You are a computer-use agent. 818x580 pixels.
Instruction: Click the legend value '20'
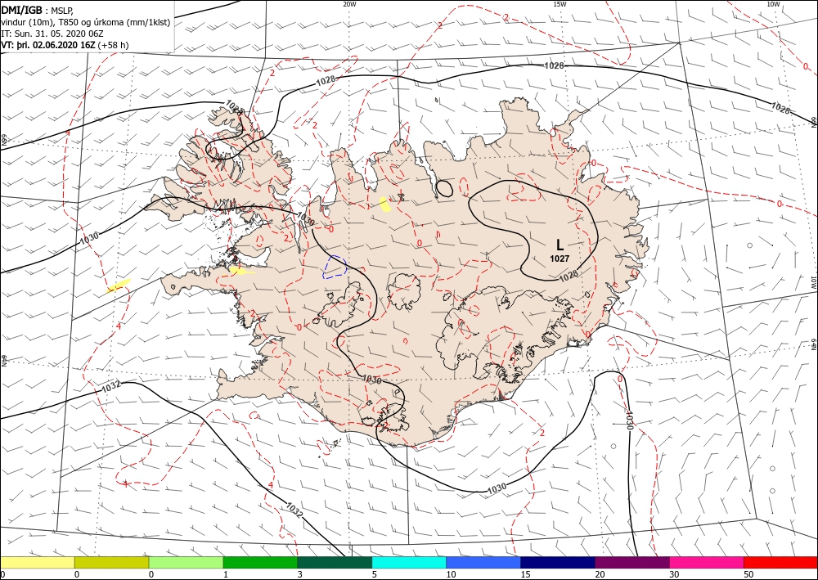(x=600, y=574)
